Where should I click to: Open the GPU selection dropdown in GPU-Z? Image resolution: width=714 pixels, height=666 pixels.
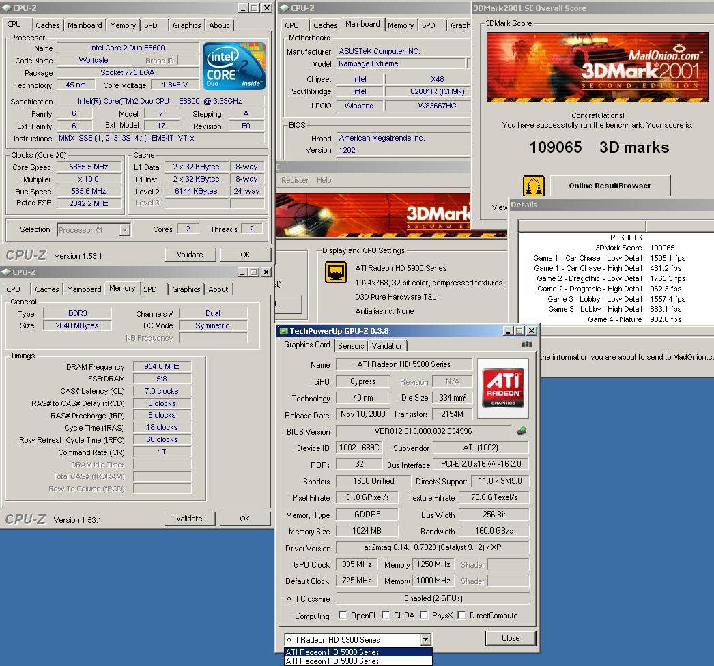tap(425, 639)
